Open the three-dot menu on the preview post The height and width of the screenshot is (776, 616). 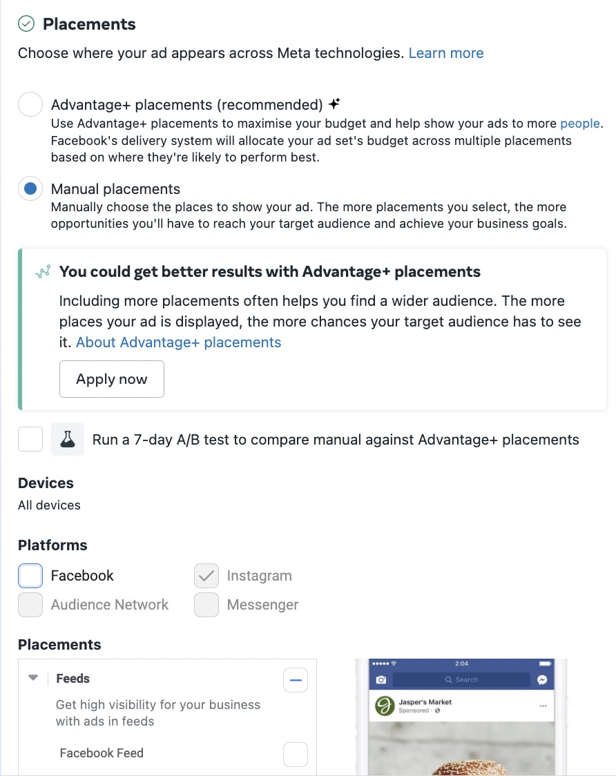[x=543, y=706]
